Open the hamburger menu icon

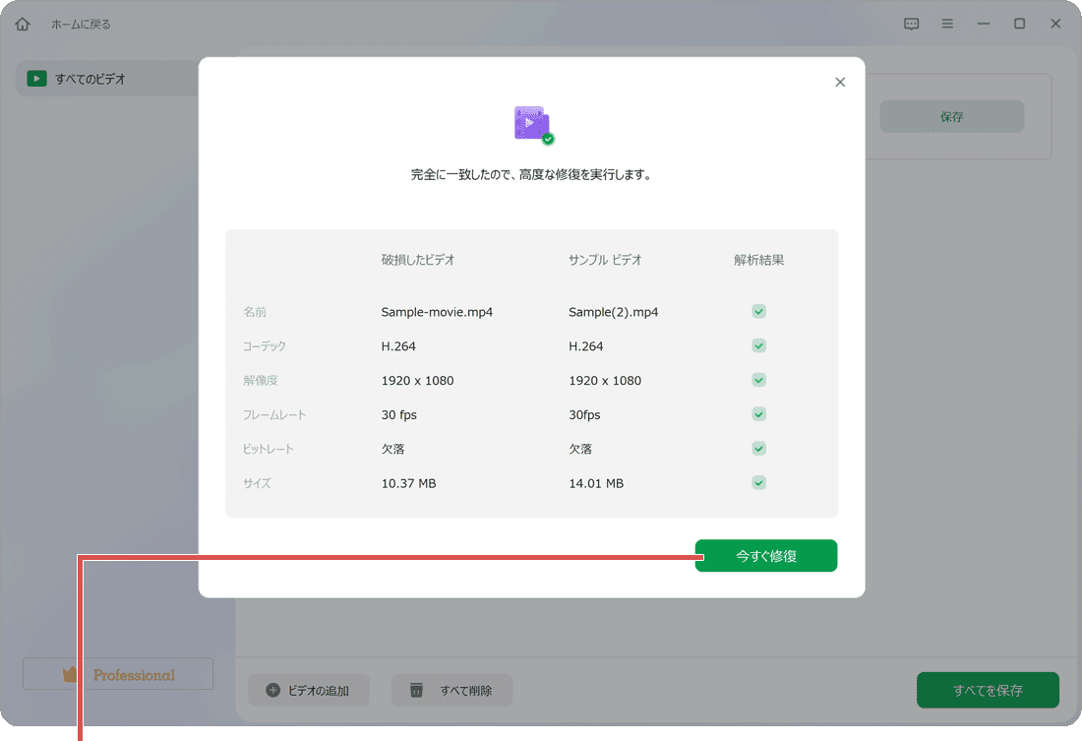pos(947,23)
